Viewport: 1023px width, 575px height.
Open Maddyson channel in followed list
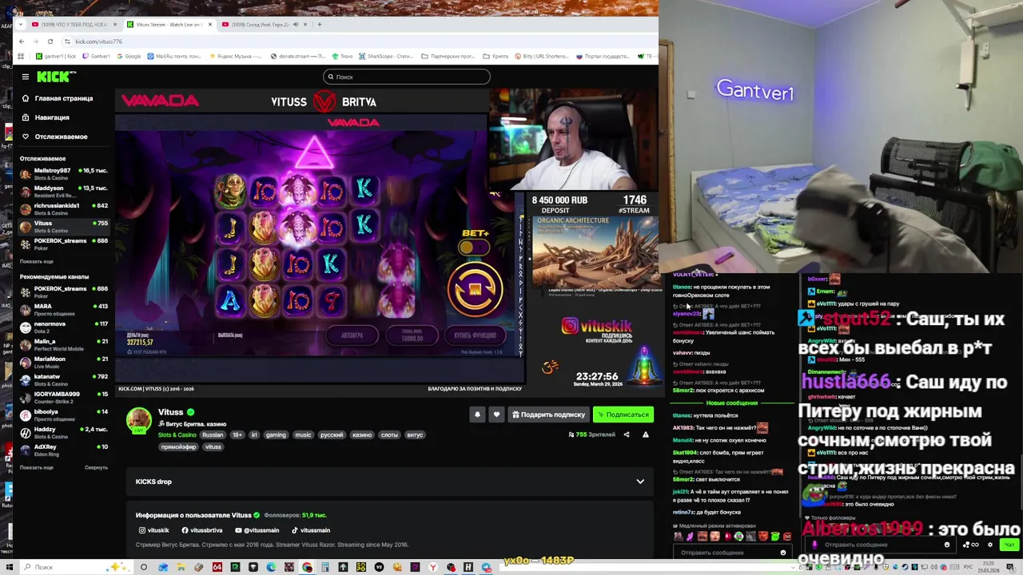coord(64,192)
